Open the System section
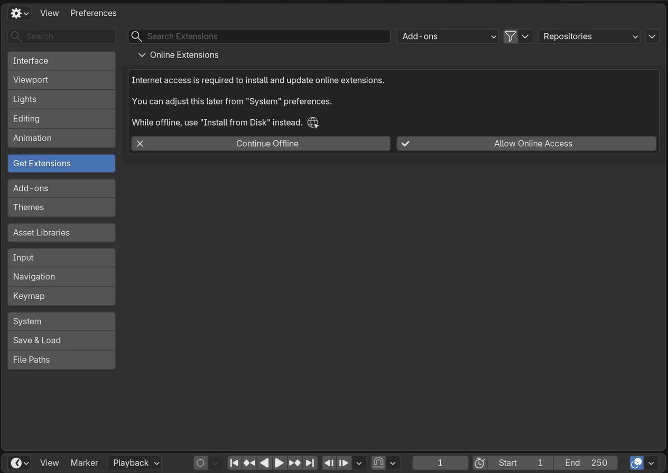 (61, 321)
